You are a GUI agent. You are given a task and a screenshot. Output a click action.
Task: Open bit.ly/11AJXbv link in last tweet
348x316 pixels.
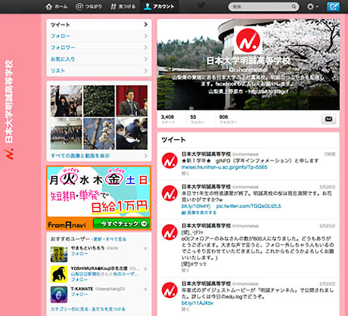(197, 303)
